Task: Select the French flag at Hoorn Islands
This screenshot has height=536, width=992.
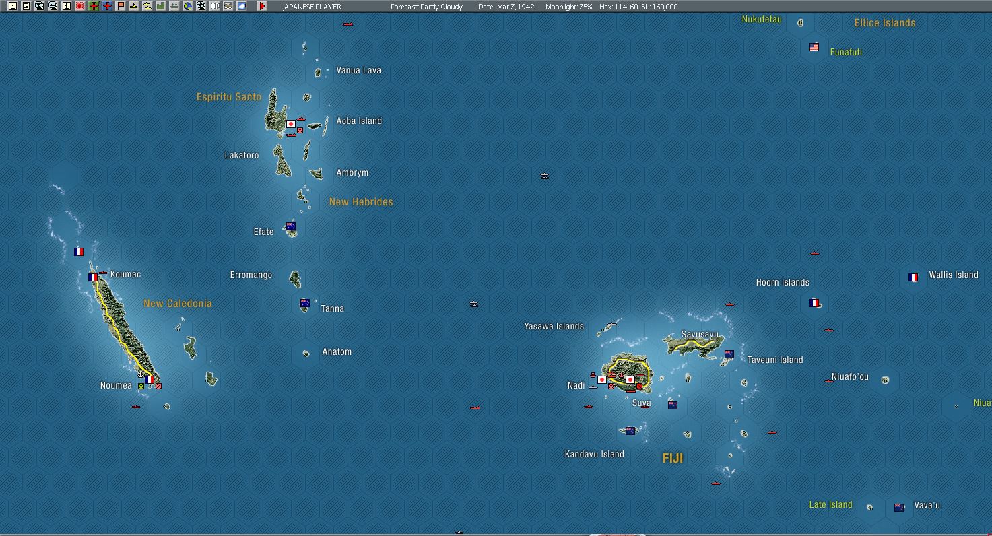Action: pyautogui.click(x=814, y=303)
